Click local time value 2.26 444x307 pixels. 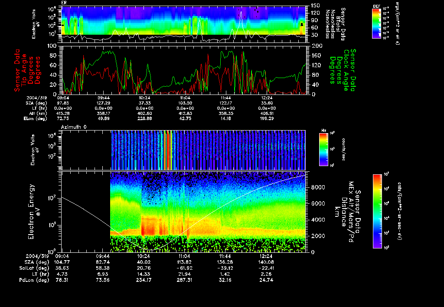(x=266, y=274)
